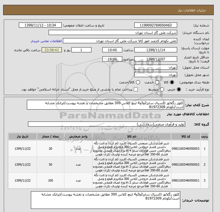Click the نام کالا column header
Image resolution: width=220 pixels, height=212 pixels.
coord(132,137)
